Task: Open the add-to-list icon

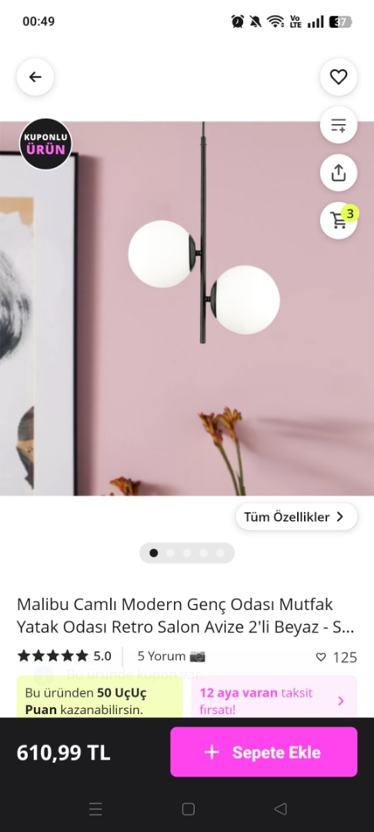Action: coord(339,126)
